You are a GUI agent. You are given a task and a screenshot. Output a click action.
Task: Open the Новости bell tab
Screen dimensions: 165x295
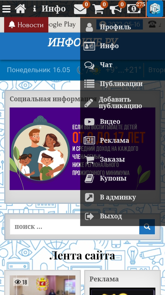coord(26,25)
